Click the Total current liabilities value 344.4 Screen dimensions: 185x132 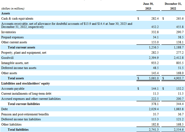tap(180, 104)
